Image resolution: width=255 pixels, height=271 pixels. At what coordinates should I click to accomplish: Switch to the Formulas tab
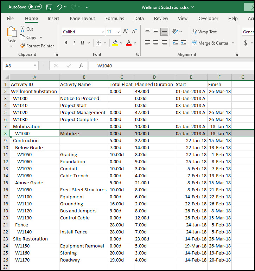pos(115,19)
